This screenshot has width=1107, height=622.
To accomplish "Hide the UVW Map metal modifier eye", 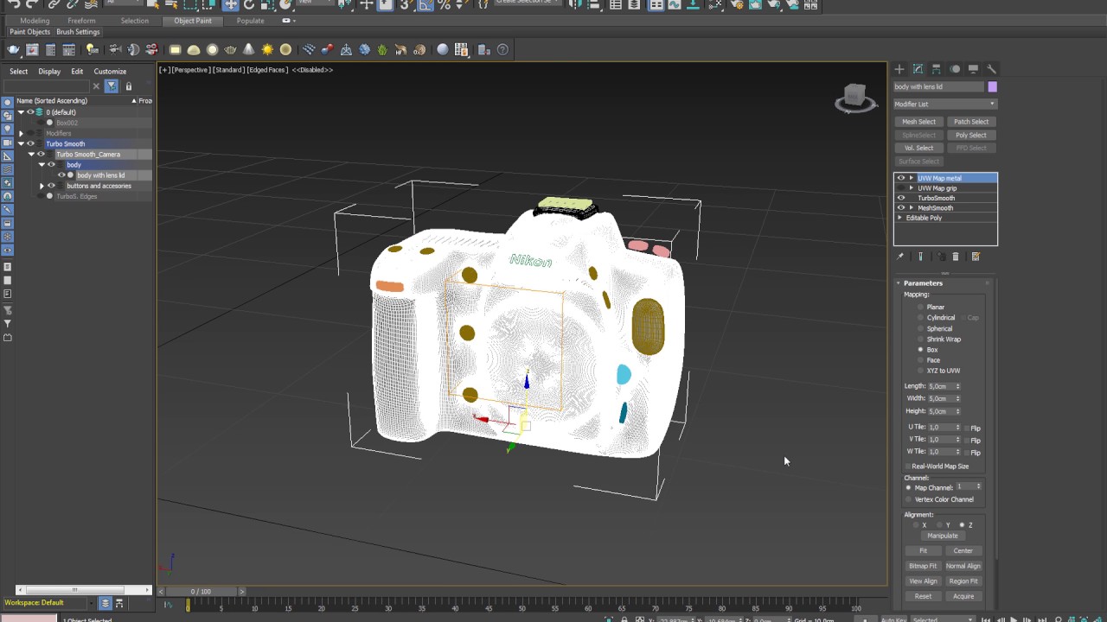I will pos(901,178).
